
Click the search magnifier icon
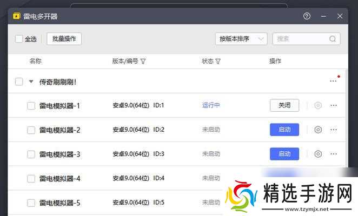click(x=333, y=39)
